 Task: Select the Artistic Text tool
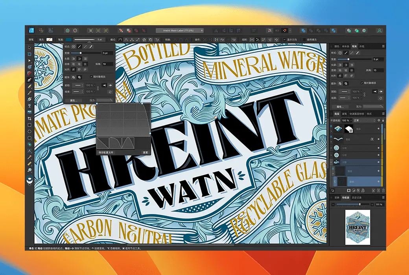29,151
